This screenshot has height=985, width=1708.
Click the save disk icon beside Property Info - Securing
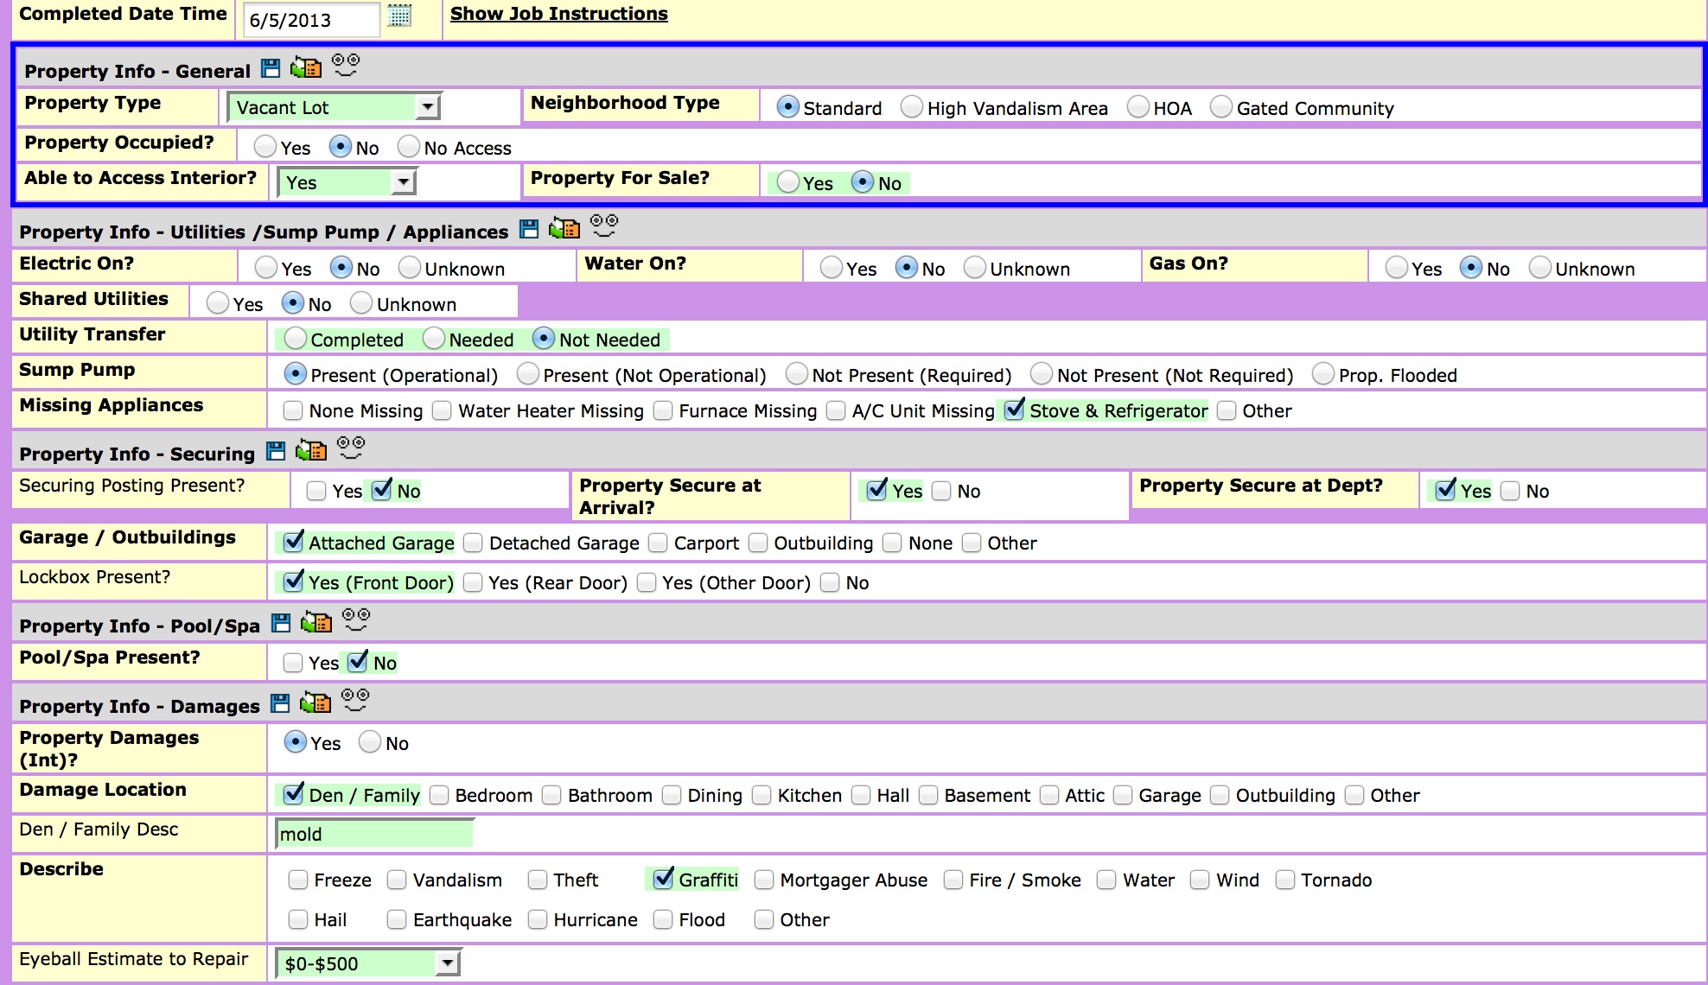coord(276,450)
